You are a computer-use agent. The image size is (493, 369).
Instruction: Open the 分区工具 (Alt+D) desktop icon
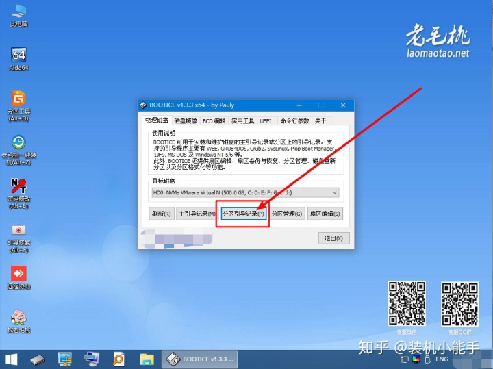pyautogui.click(x=18, y=106)
